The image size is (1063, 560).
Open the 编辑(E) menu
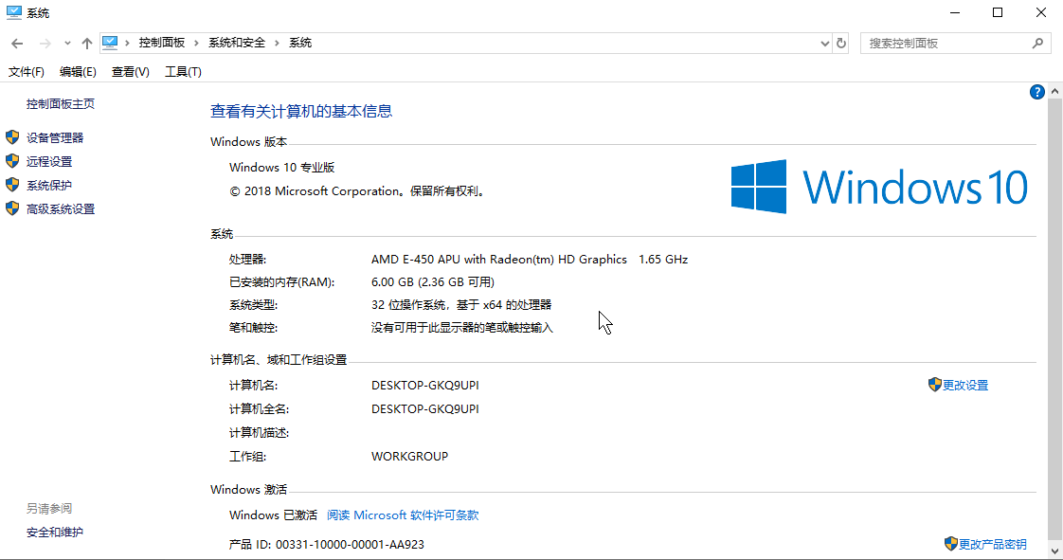[x=78, y=72]
